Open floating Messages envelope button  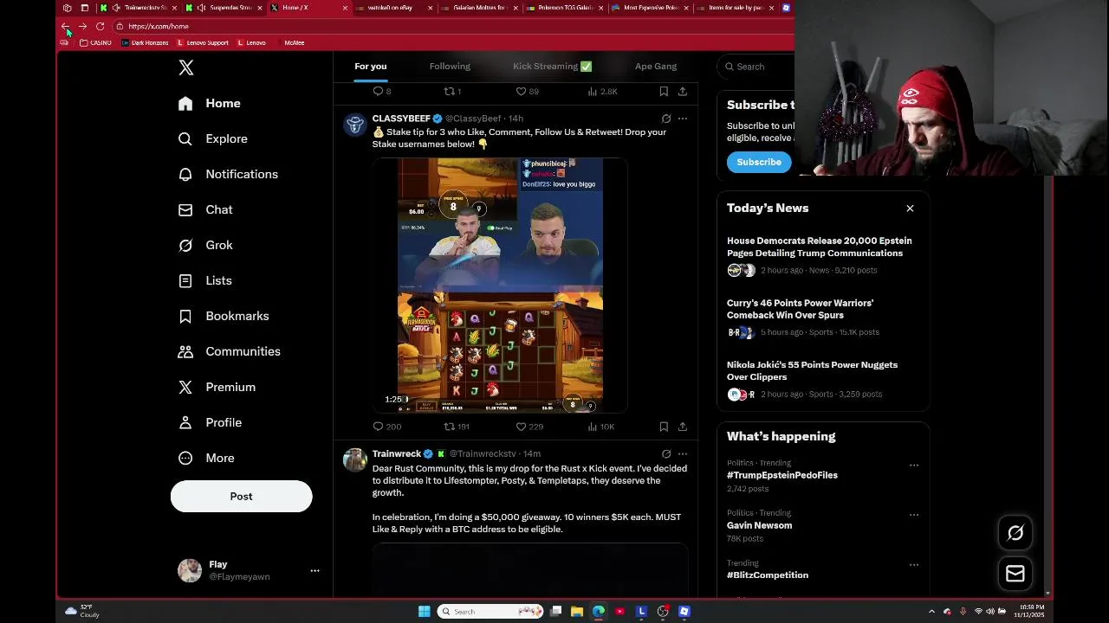coord(1015,574)
